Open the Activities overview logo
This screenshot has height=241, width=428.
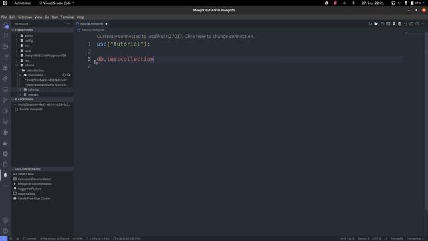[x=5, y=3]
